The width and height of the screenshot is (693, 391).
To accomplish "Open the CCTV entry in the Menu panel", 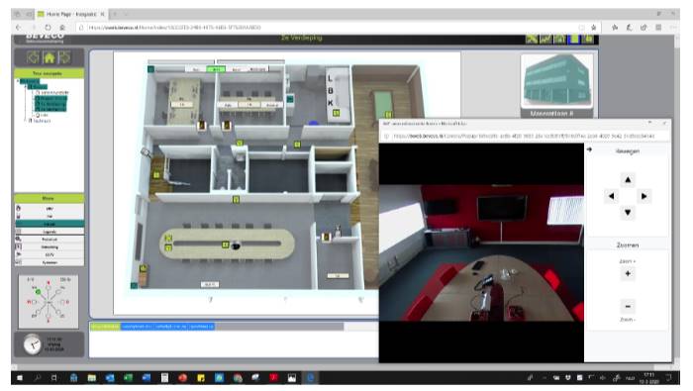I will coord(49,255).
